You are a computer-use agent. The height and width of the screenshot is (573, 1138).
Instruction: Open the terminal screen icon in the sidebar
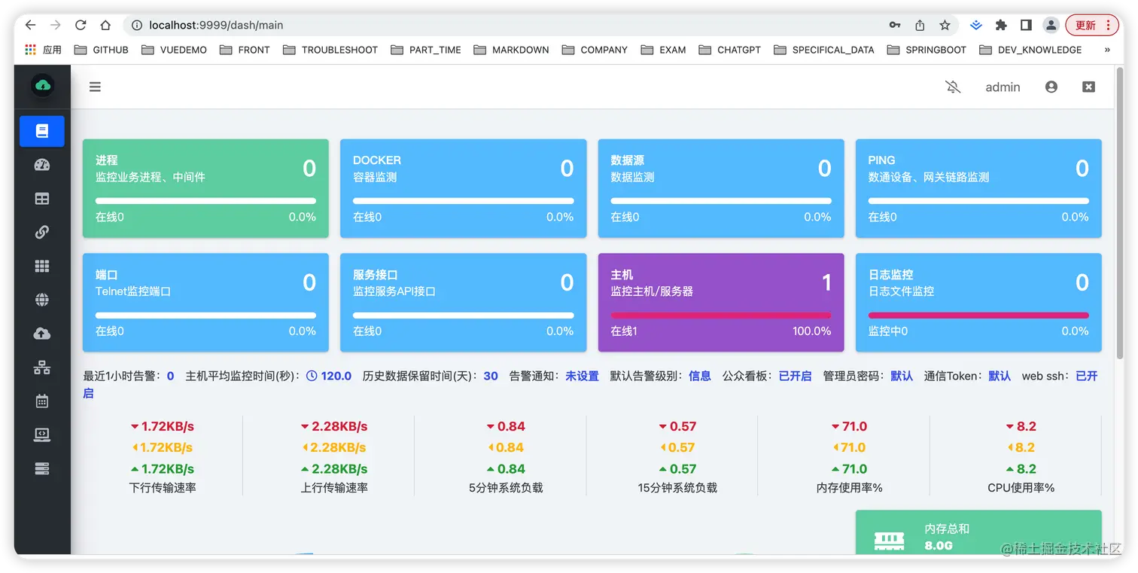click(42, 434)
